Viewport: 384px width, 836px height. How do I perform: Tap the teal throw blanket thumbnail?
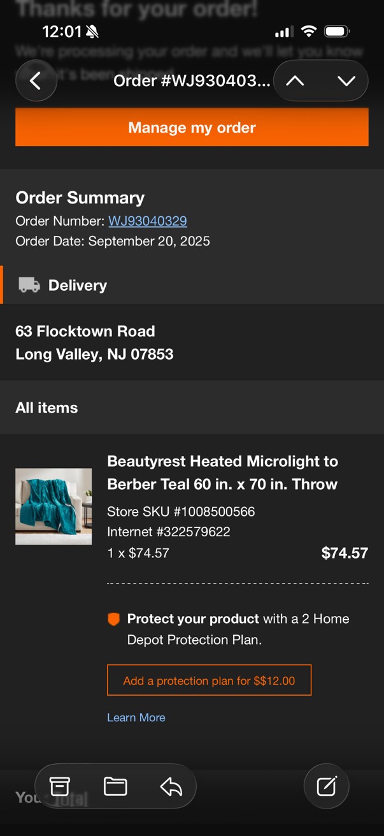(x=53, y=506)
